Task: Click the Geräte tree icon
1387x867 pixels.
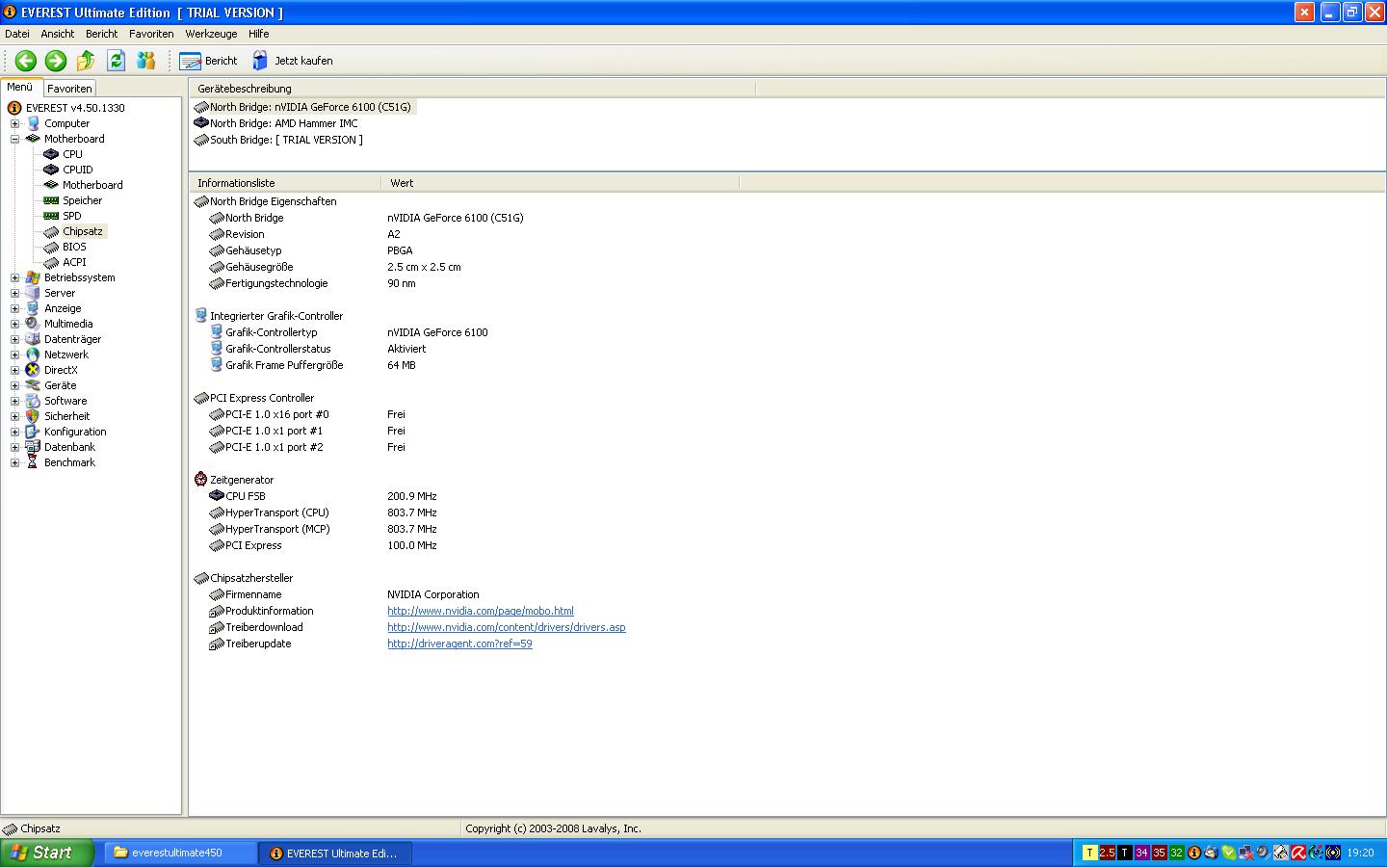Action: coord(33,385)
